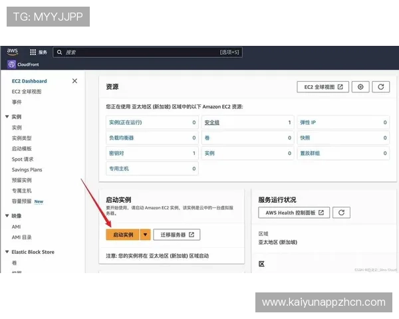The image size is (399, 319).
Task: Click 实例 resource link in resources grid
Action: pyautogui.click(x=209, y=153)
